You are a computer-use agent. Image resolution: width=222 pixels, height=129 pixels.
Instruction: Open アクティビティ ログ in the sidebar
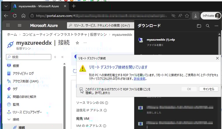pos(23,74)
